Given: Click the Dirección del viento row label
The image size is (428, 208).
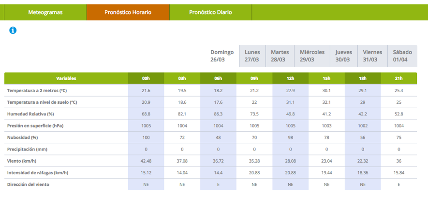Looking at the screenshot, I should (x=28, y=184).
